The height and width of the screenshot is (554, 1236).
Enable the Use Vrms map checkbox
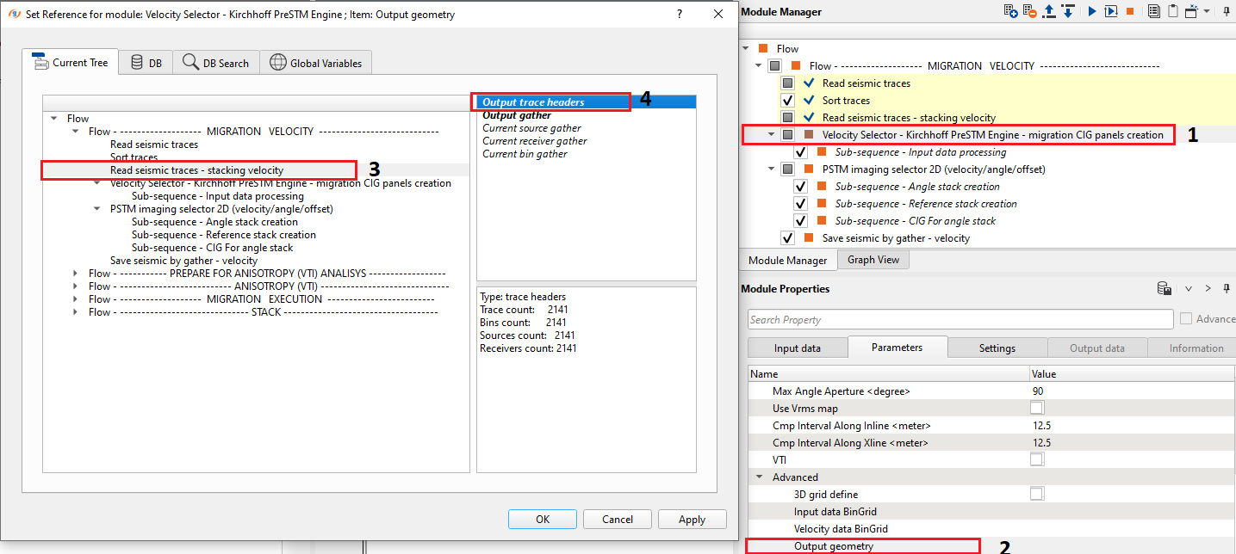click(1037, 408)
